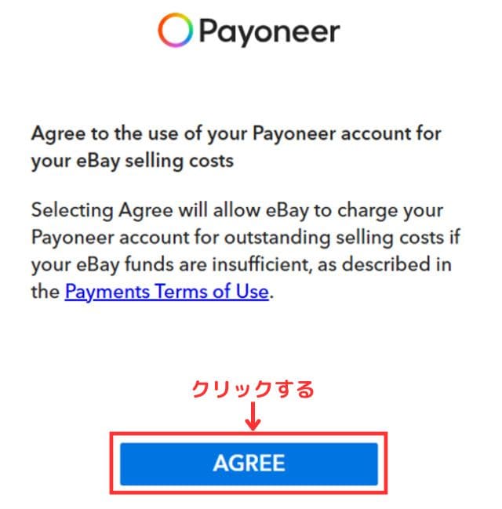The image size is (502, 509).
Task: Open the Payments Terms of Use link
Action: pyautogui.click(x=166, y=293)
